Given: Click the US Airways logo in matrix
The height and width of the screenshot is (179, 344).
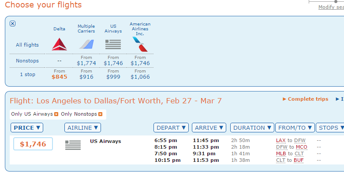Looking at the screenshot, I should [x=113, y=44].
